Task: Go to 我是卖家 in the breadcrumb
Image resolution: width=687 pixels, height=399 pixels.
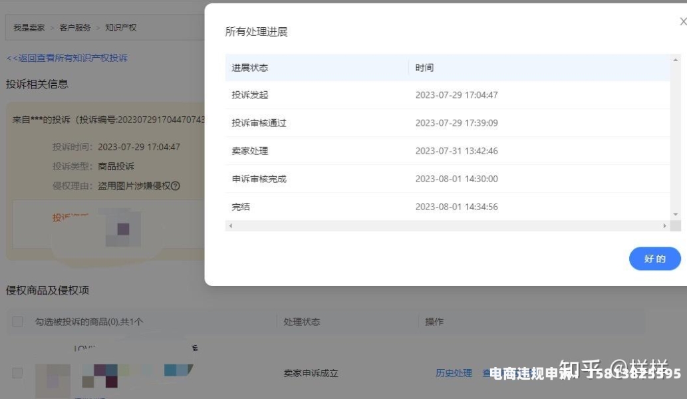Action: point(29,28)
